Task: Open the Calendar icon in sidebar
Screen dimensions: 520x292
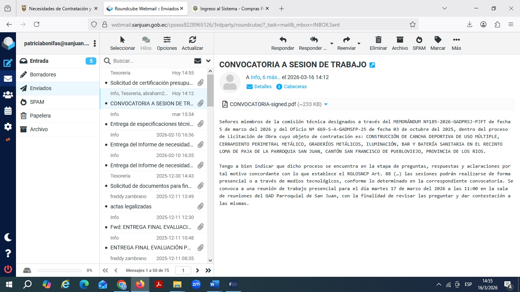Action: [x=8, y=111]
